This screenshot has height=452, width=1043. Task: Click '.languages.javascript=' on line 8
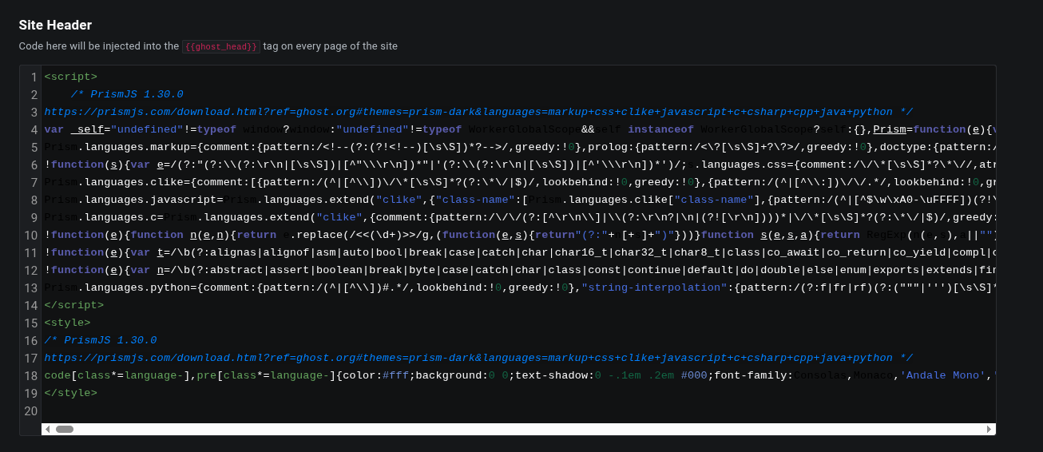coord(151,200)
